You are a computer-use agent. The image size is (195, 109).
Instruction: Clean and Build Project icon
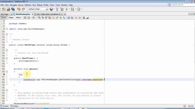(x=62, y=9)
